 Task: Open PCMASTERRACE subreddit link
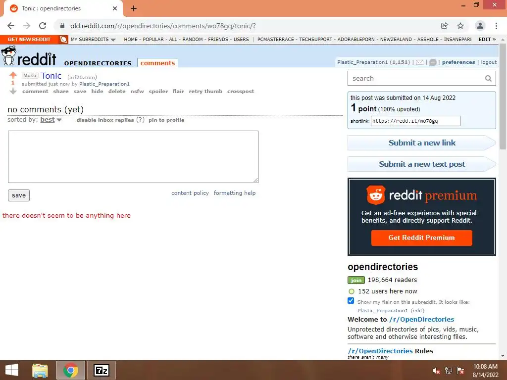(x=275, y=40)
